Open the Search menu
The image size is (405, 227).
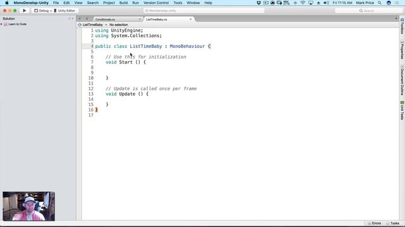pyautogui.click(x=93, y=3)
